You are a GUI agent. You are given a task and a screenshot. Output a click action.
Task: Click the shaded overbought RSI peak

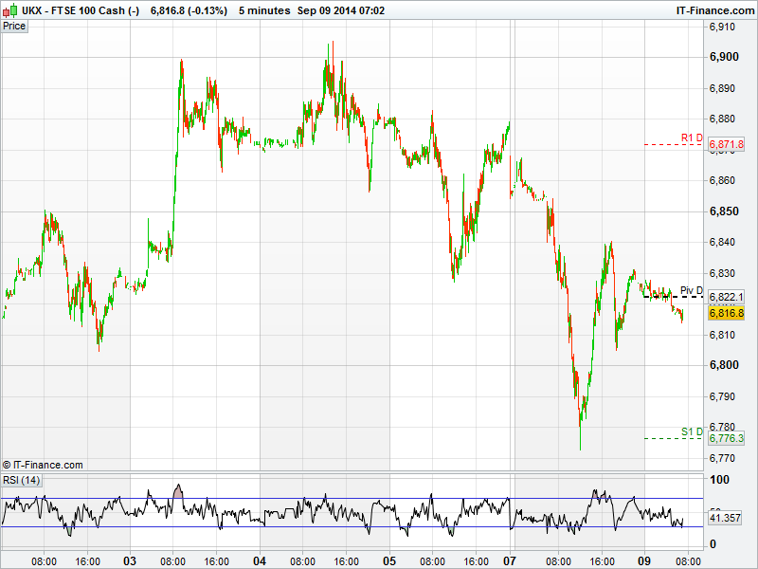point(178,490)
